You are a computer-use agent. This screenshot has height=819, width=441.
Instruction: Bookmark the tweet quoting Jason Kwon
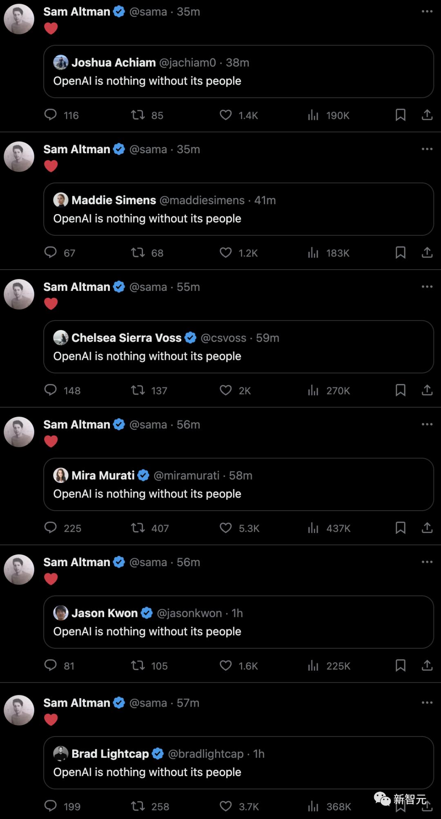[400, 666]
